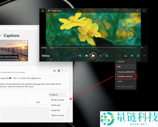Screen dimensions: 158x127
Task: Select Default caption style
Action: (58, 95)
